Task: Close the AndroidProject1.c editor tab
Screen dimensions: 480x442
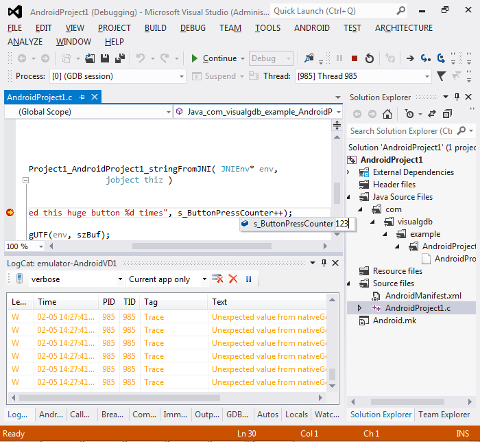Action: pyautogui.click(x=95, y=97)
